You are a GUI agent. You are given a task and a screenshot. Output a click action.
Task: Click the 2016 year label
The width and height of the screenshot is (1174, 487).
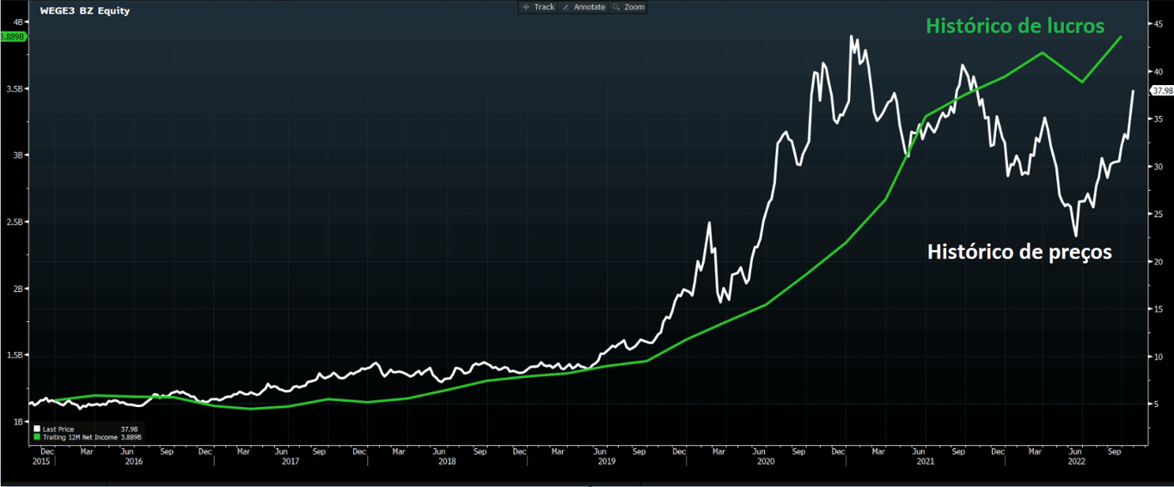tap(134, 461)
